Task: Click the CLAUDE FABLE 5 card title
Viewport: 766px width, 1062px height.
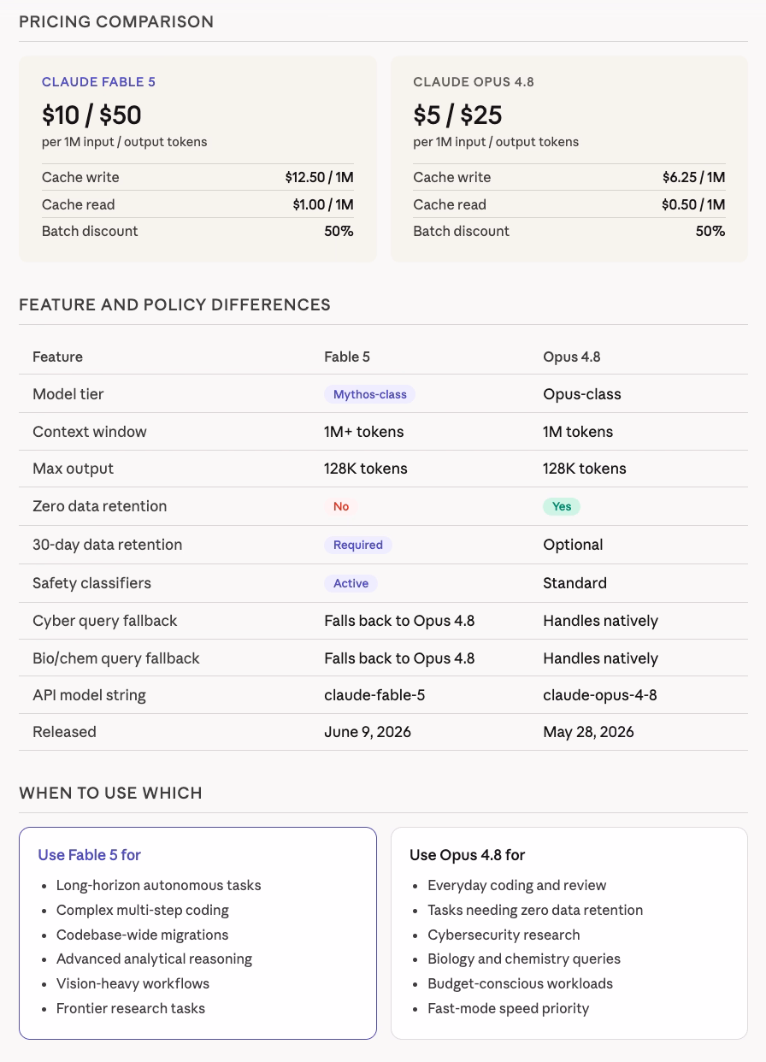Action: tap(98, 82)
